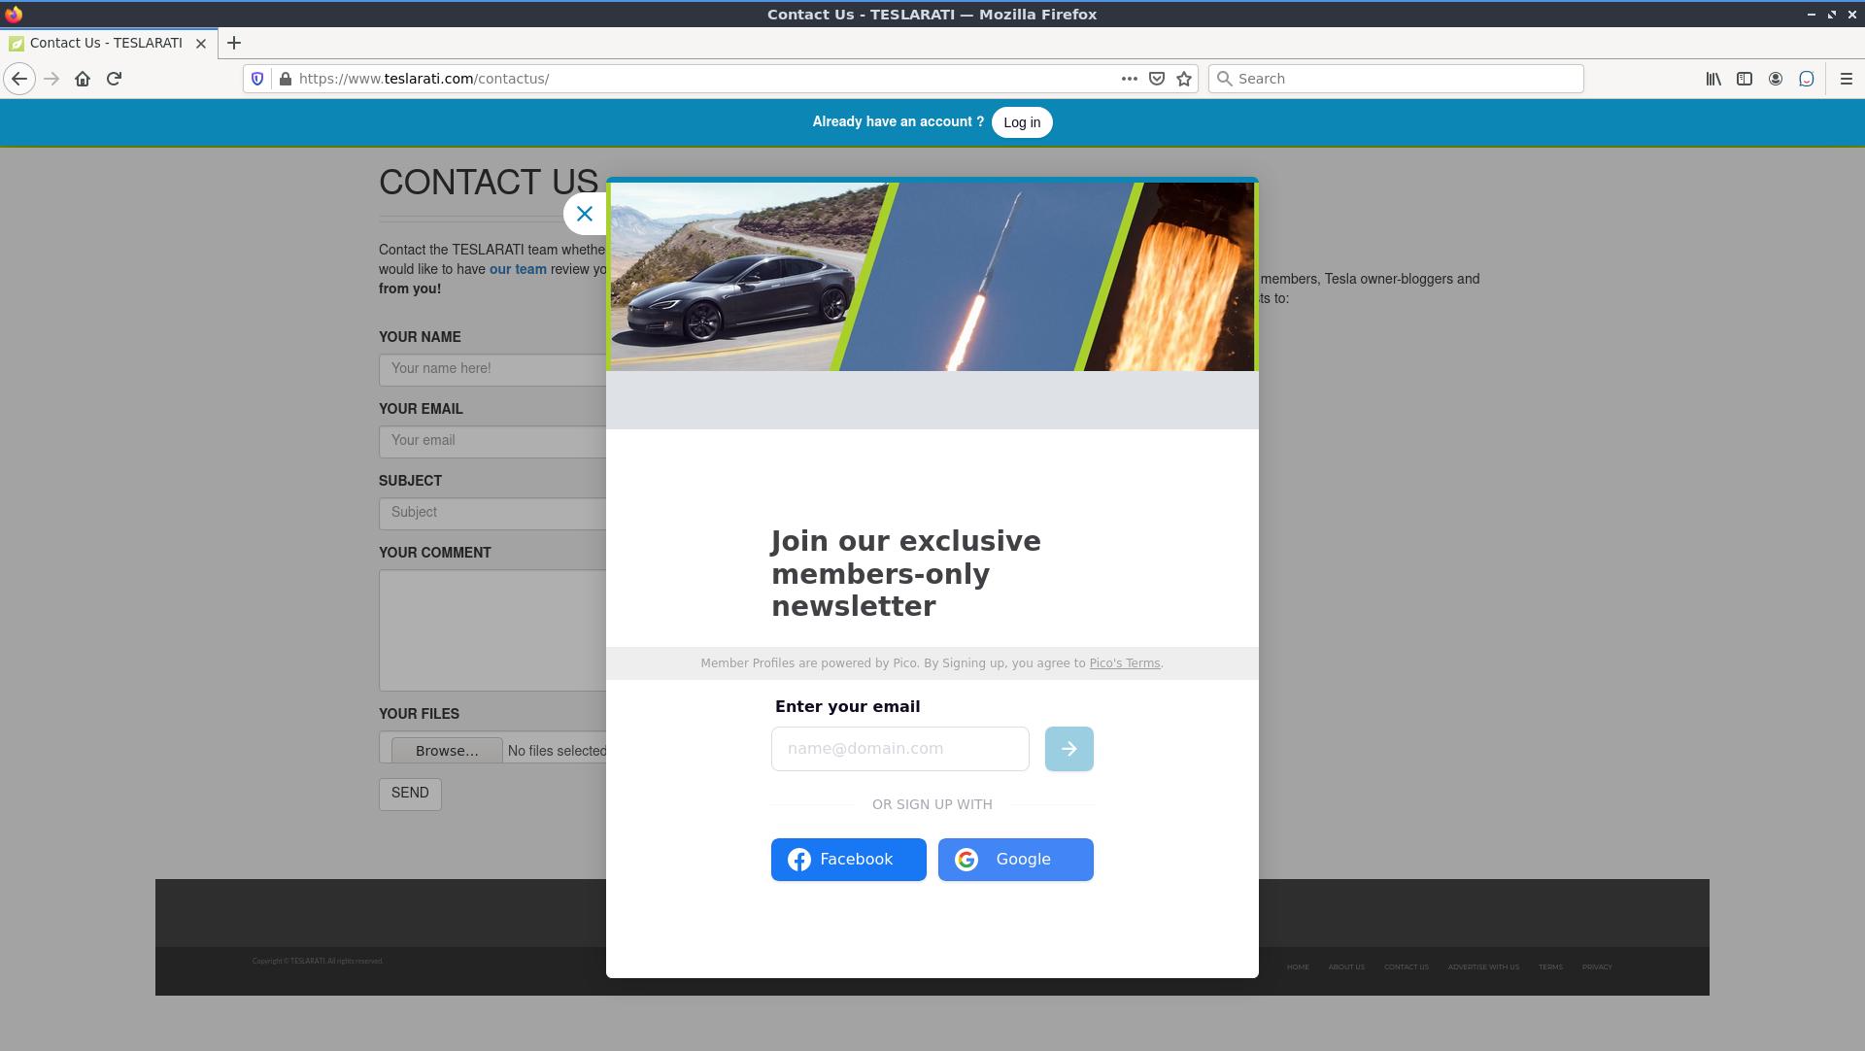Click the 'OR SIGN UP WITH' text
The image size is (1865, 1051).
(x=932, y=805)
